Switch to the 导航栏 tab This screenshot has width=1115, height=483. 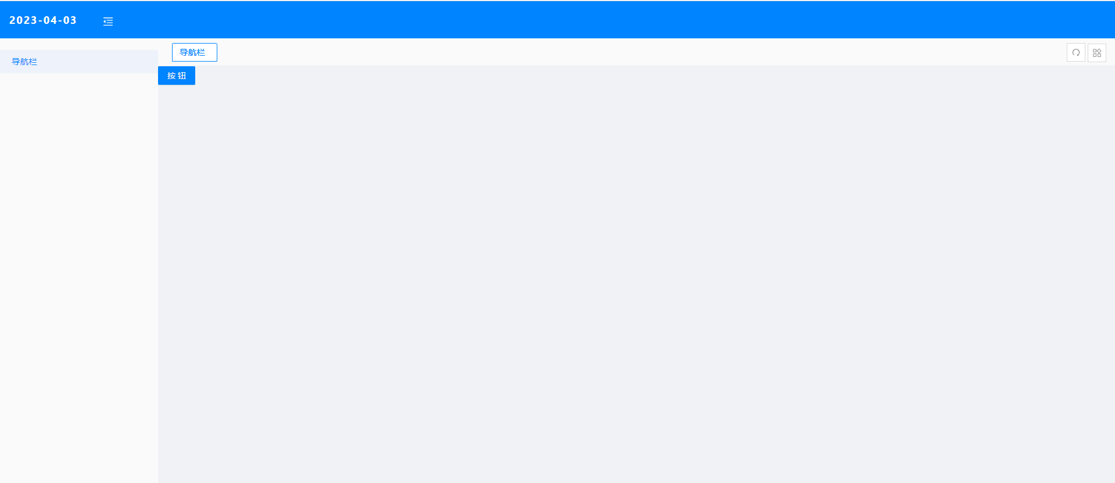(194, 52)
